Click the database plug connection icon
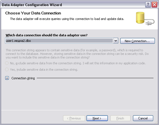This screenshot has height=125, width=159. tap(145, 19)
